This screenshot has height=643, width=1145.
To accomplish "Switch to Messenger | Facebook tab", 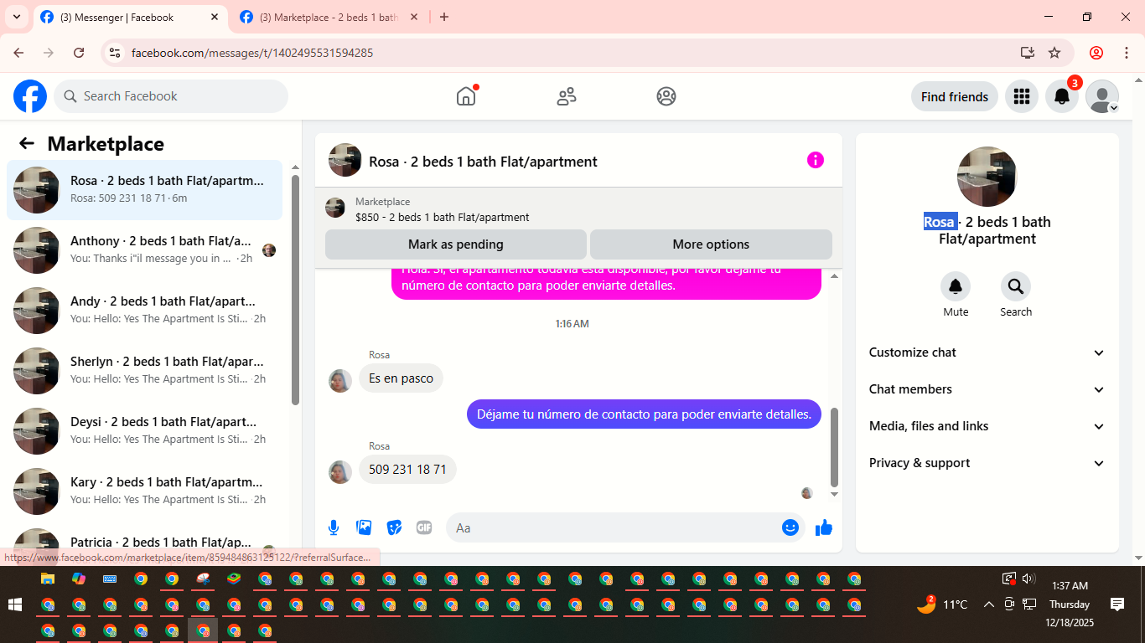I will 130,18.
